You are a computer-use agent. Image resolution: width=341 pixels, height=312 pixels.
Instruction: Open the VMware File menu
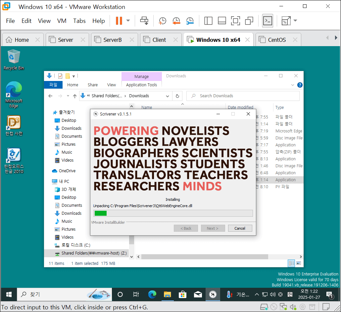click(x=10, y=21)
